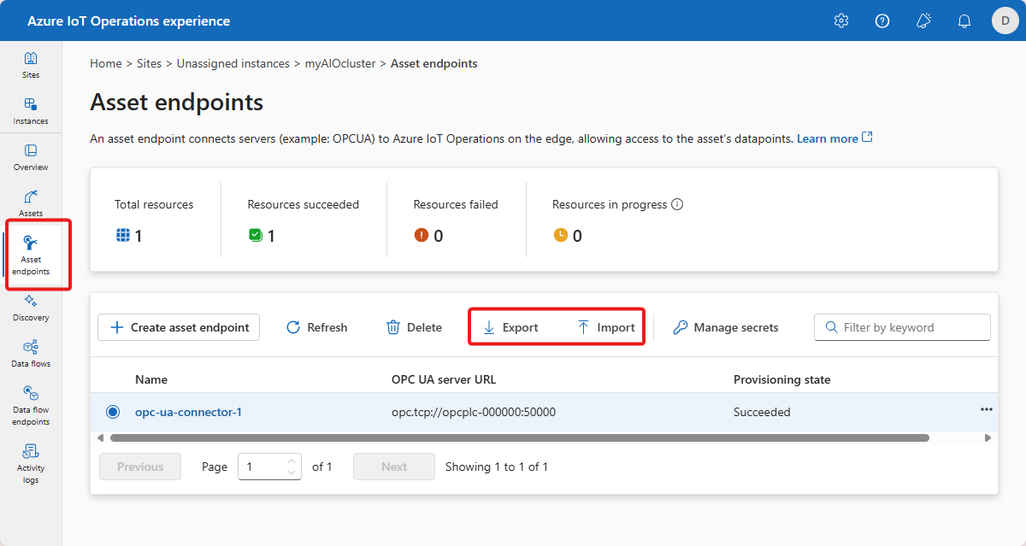Export asset endpoints
Viewport: 1026px width, 546px height.
(510, 327)
